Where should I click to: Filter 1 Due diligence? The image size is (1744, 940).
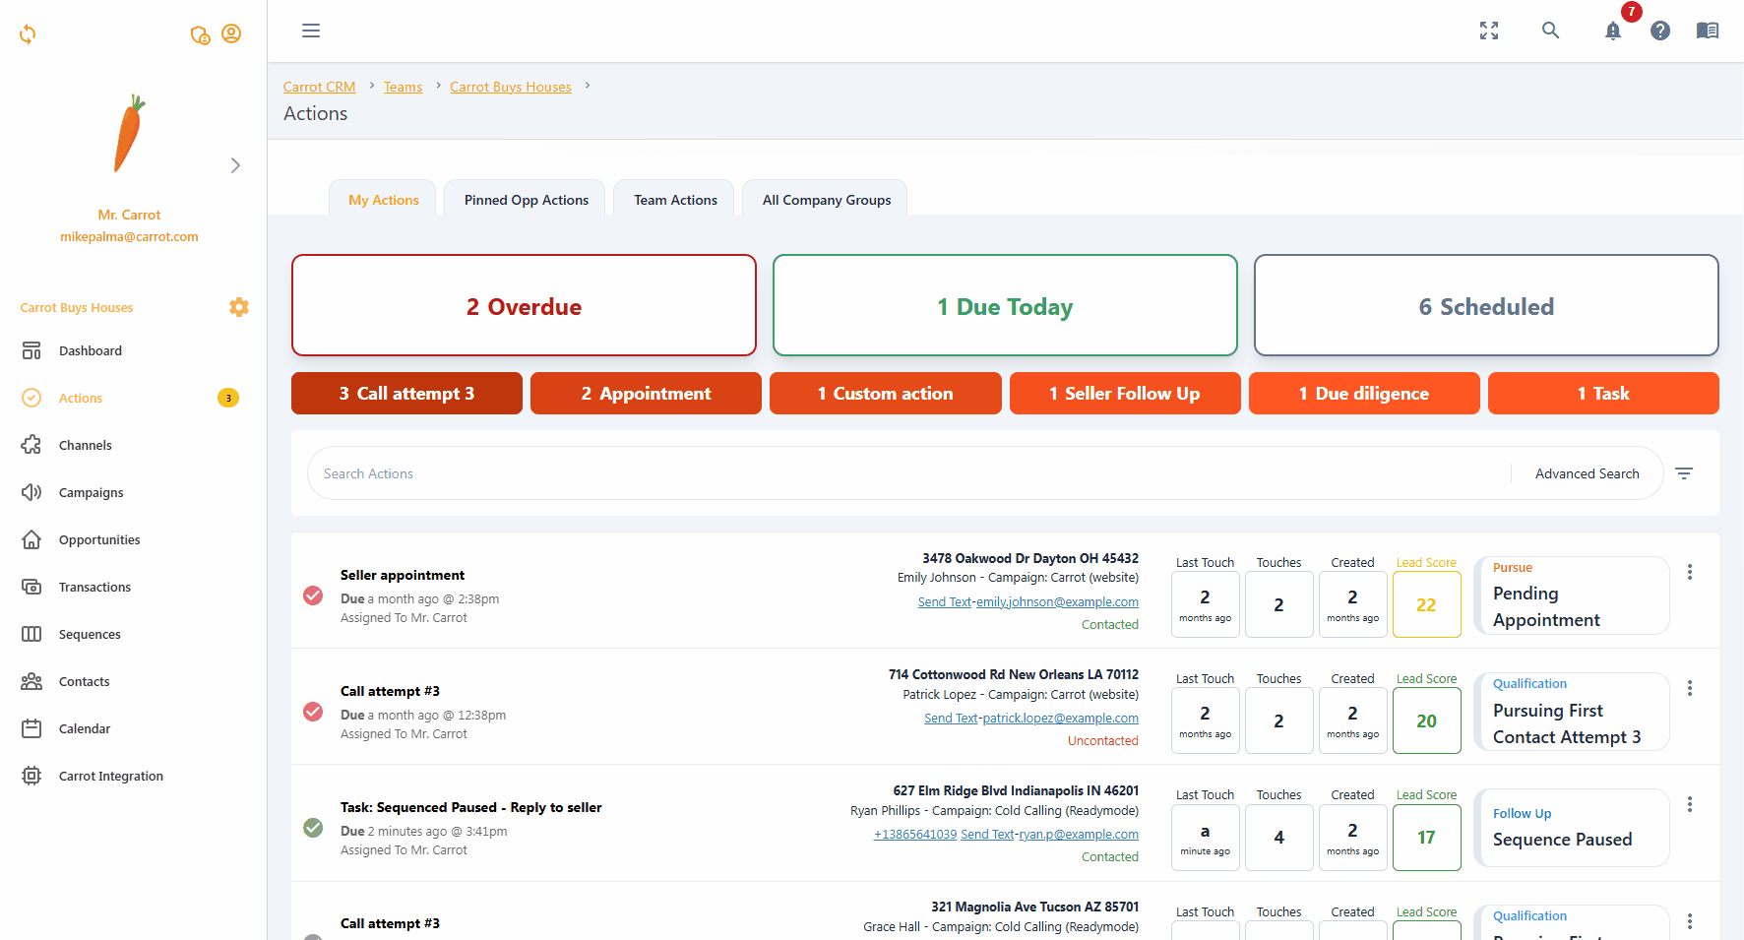[1364, 394]
